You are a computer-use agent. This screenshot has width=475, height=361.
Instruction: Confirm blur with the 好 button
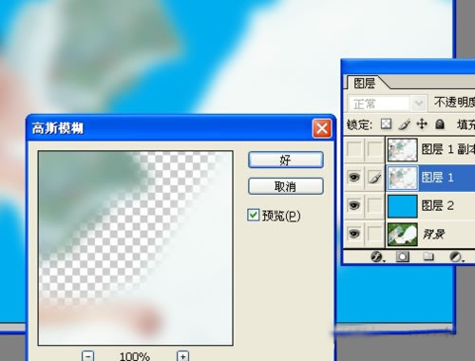pos(286,160)
